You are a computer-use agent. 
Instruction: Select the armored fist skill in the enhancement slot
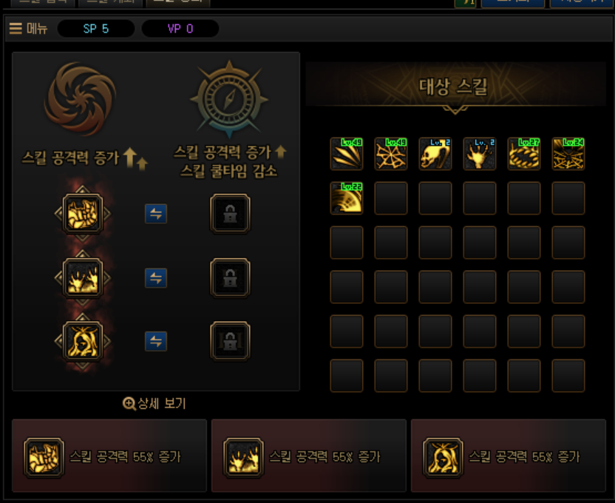click(83, 214)
